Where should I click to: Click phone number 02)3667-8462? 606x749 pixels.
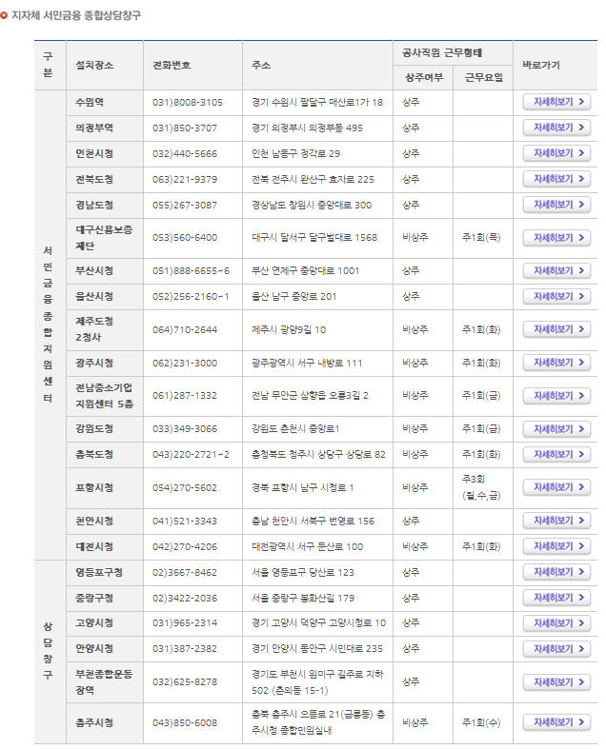185,573
